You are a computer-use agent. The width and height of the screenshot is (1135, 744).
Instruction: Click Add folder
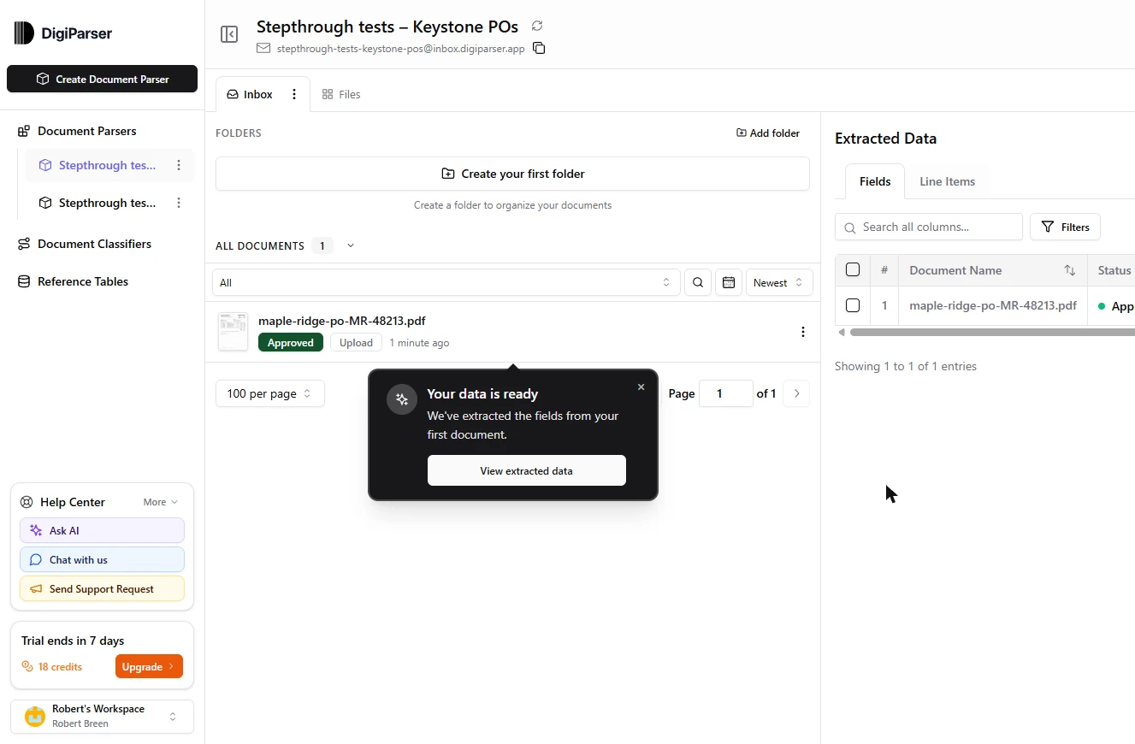pos(768,133)
